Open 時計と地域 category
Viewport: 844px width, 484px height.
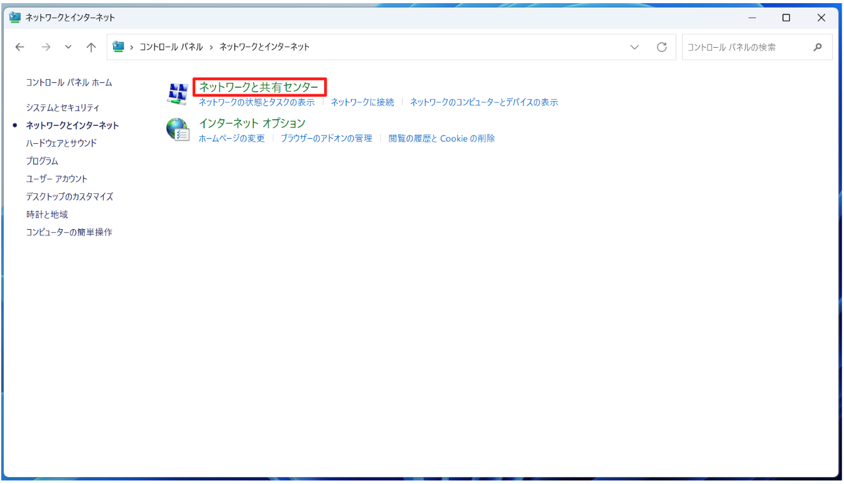(x=47, y=215)
